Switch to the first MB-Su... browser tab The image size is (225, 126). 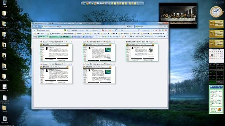(x=43, y=37)
